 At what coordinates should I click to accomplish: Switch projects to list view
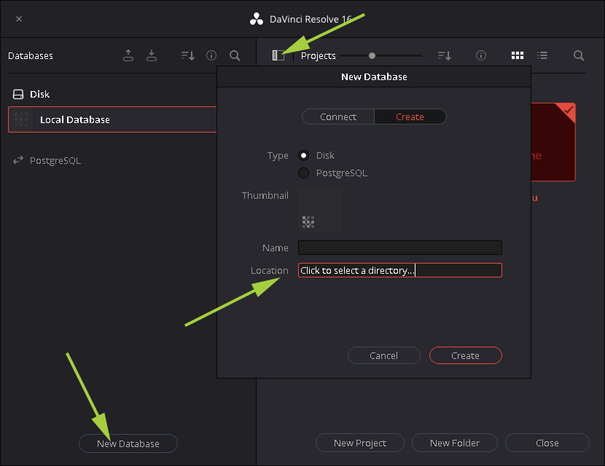point(542,55)
